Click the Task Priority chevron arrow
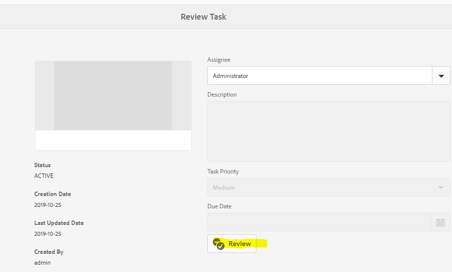 [440, 188]
